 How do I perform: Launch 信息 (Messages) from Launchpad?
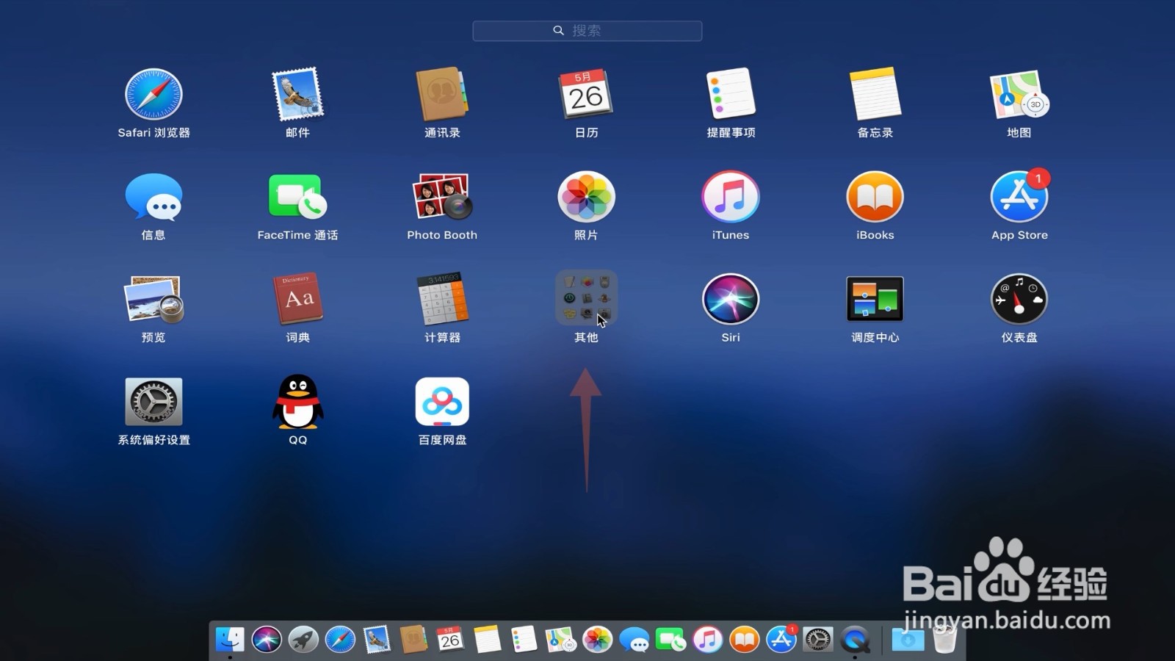pyautogui.click(x=153, y=197)
